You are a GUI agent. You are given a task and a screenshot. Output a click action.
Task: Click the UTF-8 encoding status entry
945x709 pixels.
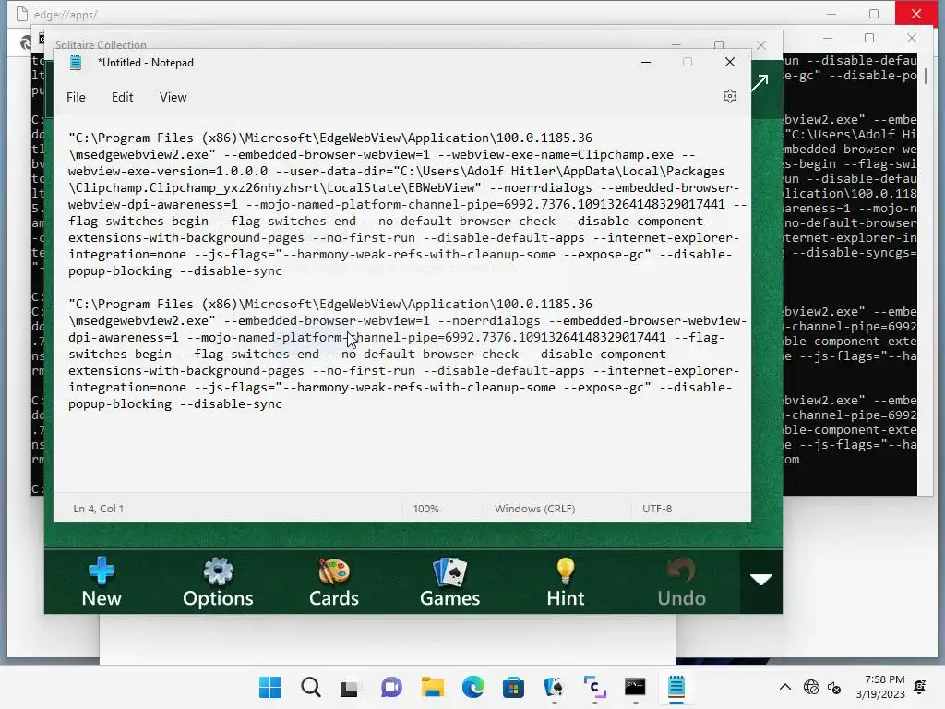(x=657, y=509)
